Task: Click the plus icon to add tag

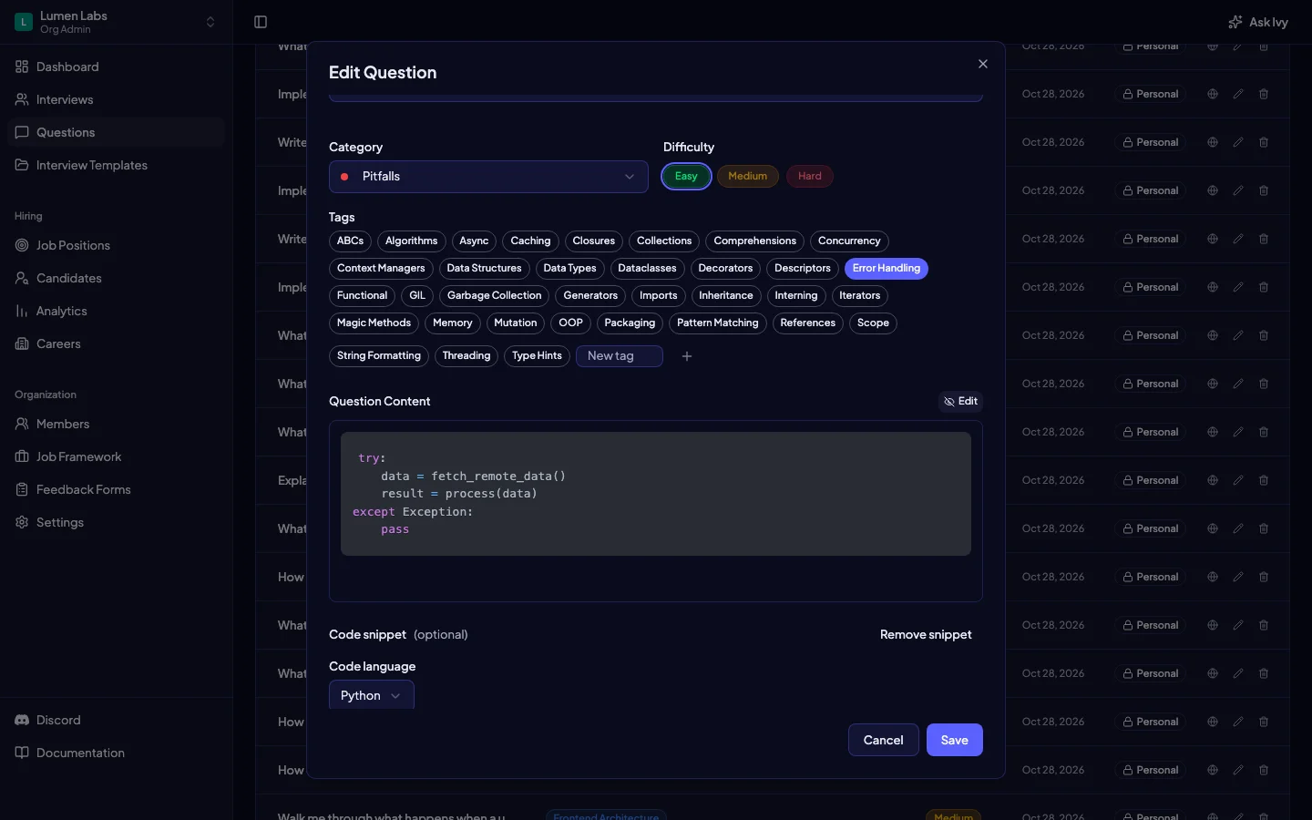Action: (687, 356)
